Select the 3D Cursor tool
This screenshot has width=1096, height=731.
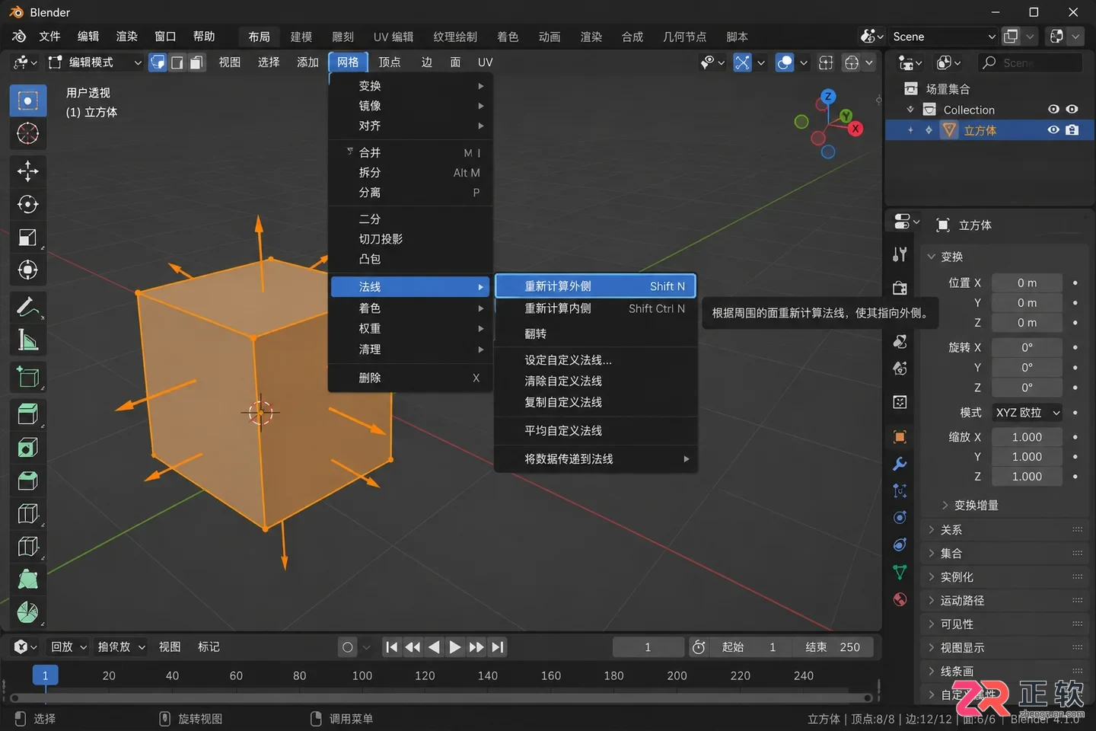27,133
